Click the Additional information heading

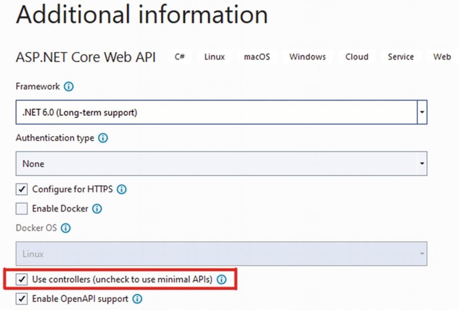[142, 14]
